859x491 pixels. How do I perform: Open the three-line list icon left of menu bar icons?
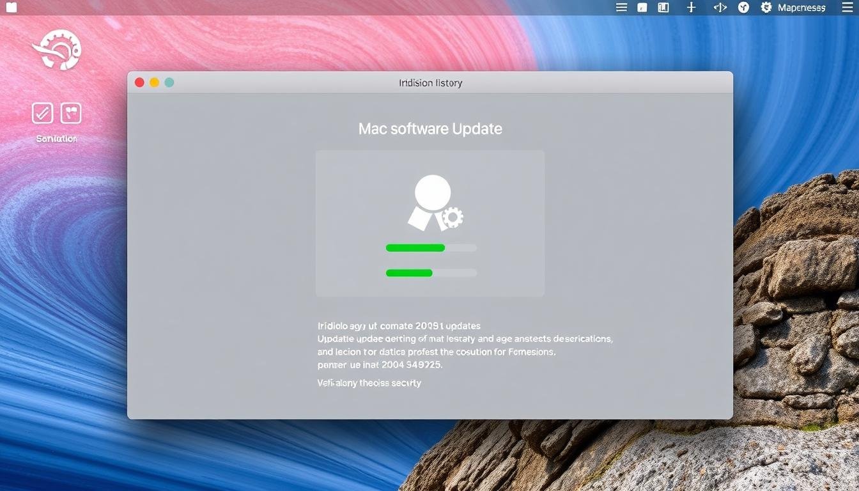click(x=621, y=8)
